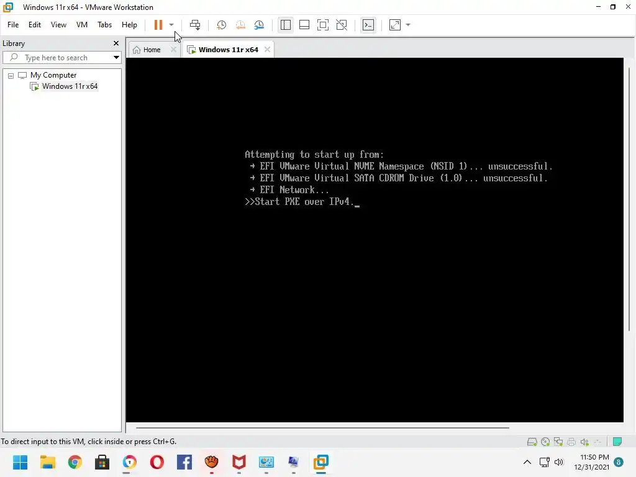The height and width of the screenshot is (477, 636).
Task: Open the round blue browser taskbar icon
Action: pyautogui.click(x=129, y=462)
